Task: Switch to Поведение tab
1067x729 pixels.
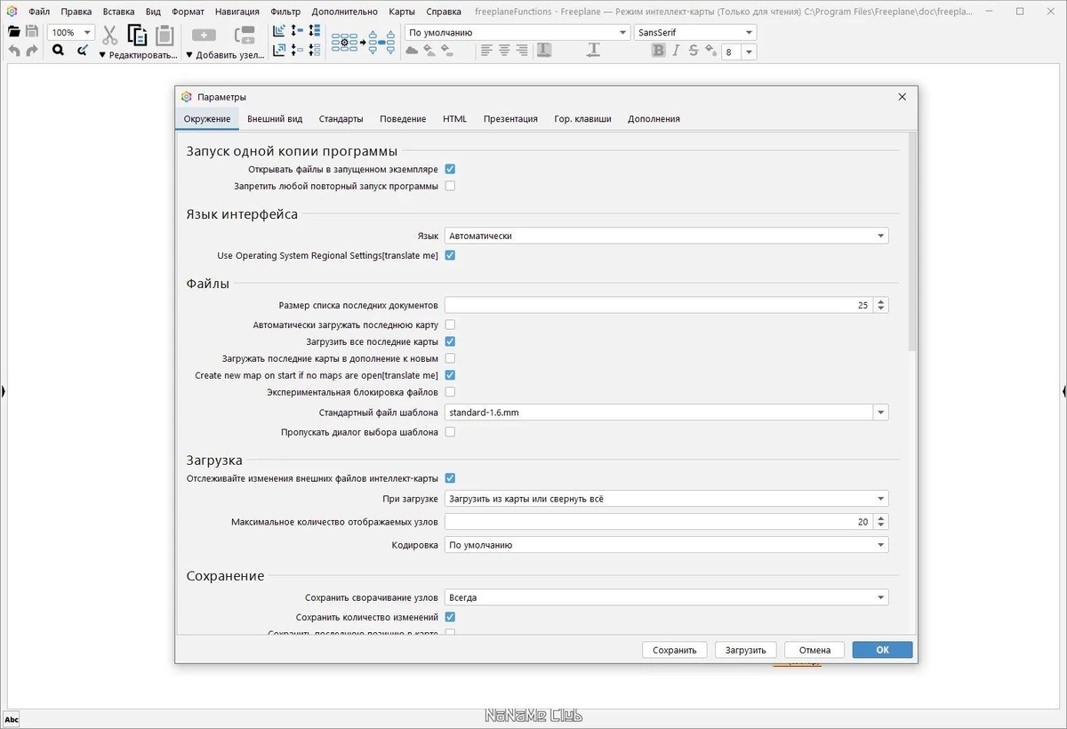Action: pos(403,119)
